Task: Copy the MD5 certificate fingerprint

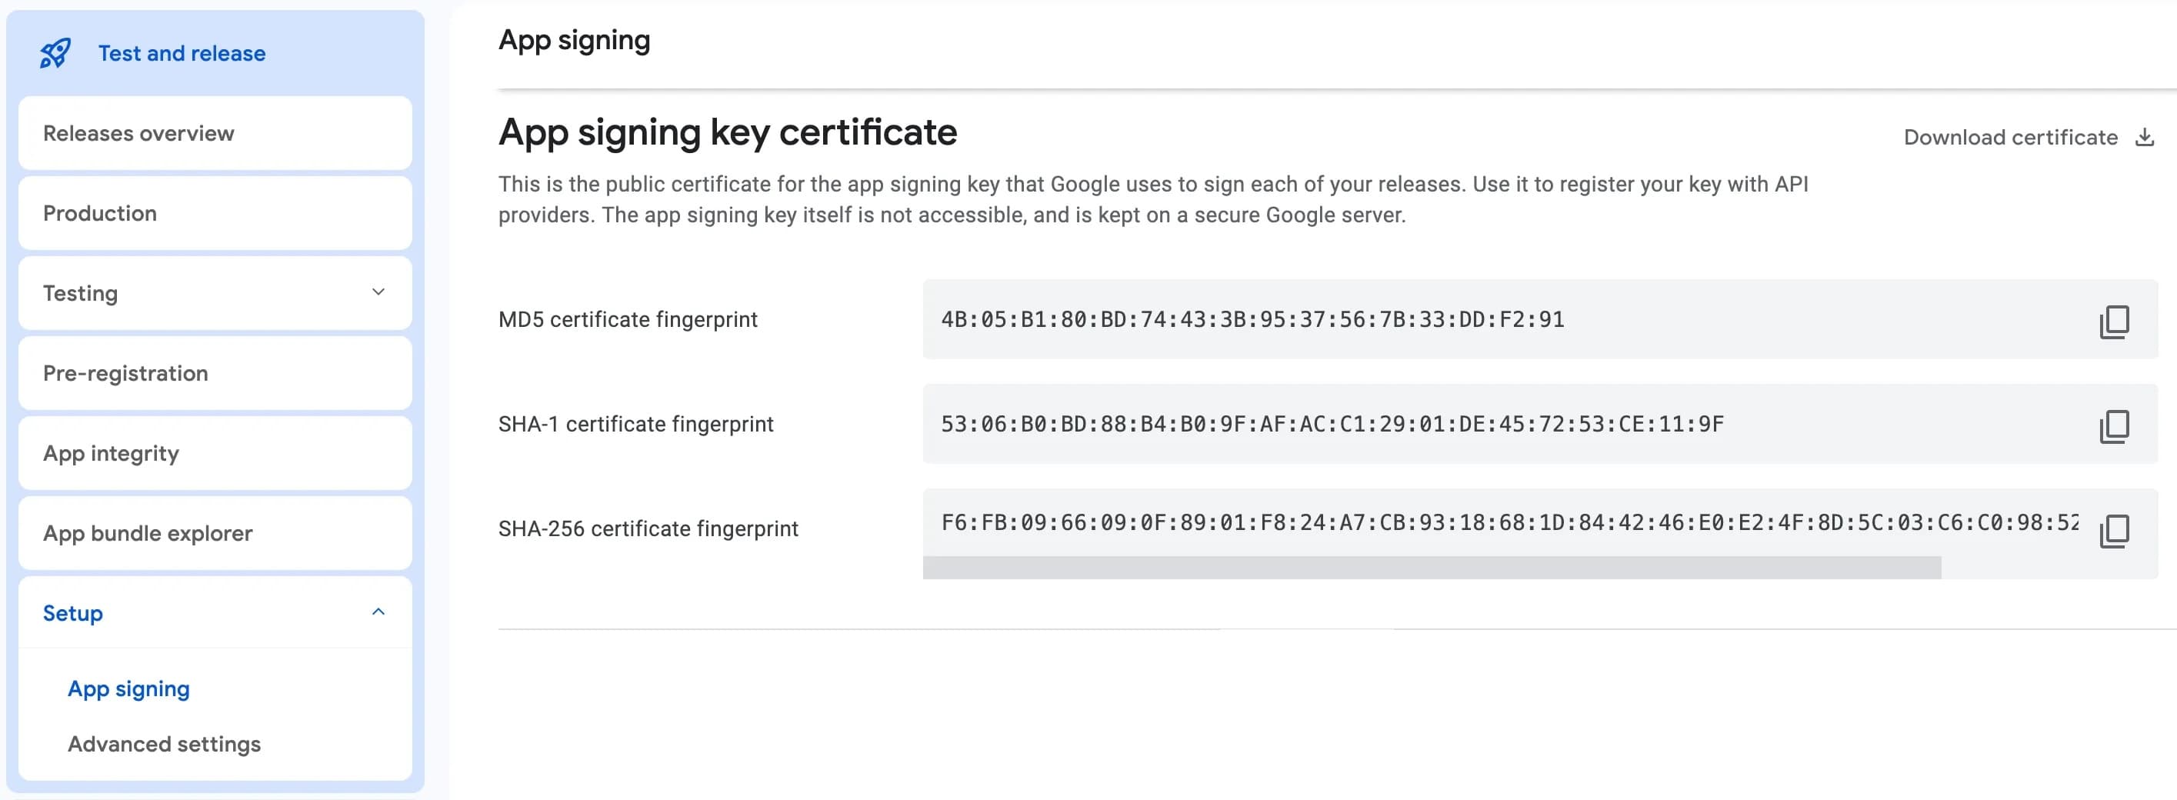Action: [x=2114, y=320]
